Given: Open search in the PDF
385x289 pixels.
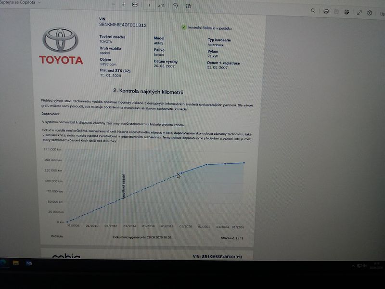Looking at the screenshot, I should click(x=313, y=11).
